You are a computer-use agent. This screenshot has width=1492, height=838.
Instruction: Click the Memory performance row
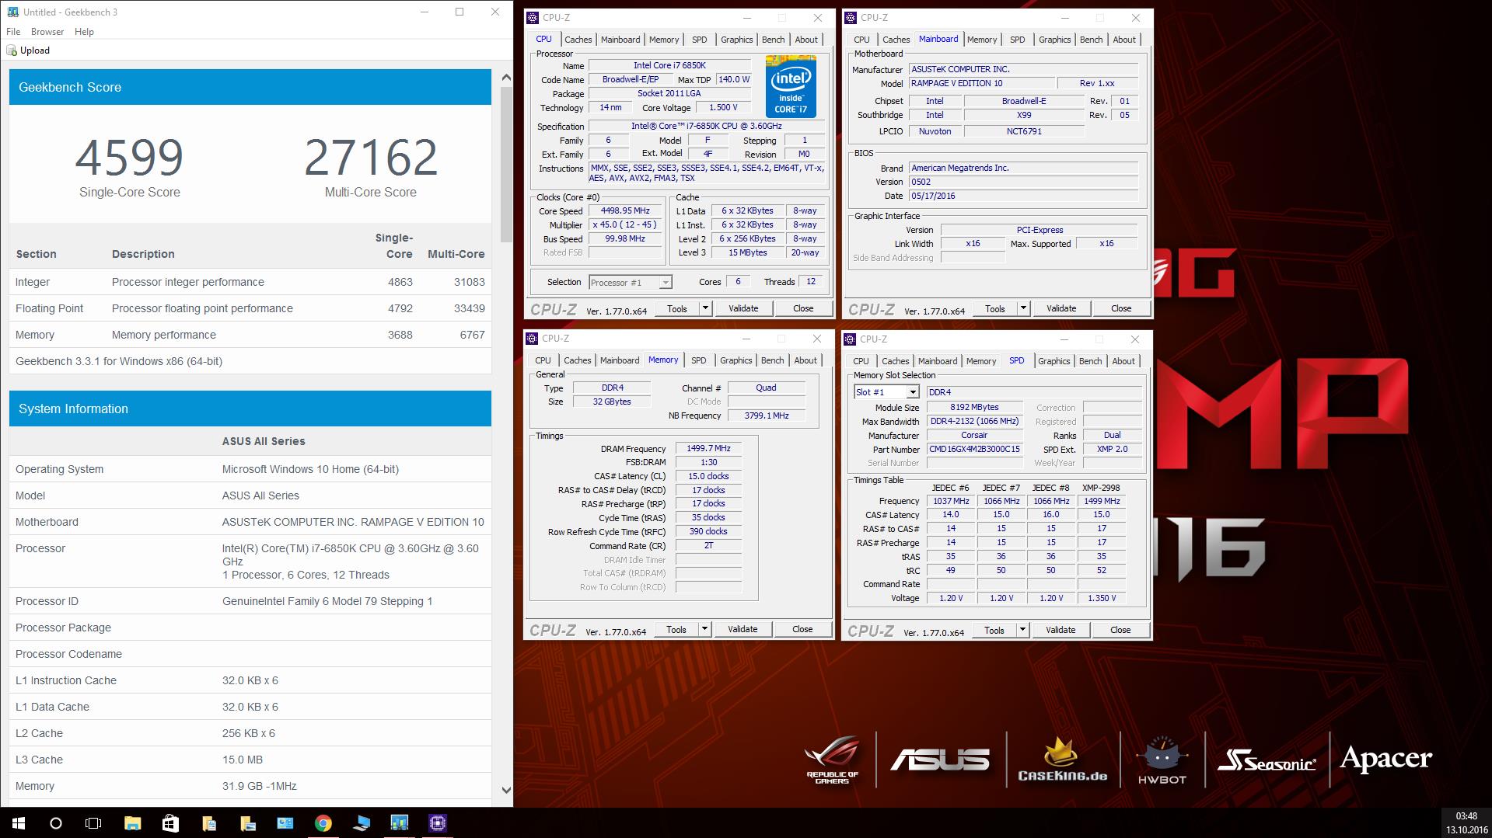(x=250, y=335)
